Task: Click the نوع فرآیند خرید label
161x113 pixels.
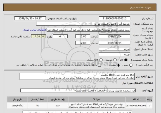Action: click(145, 65)
